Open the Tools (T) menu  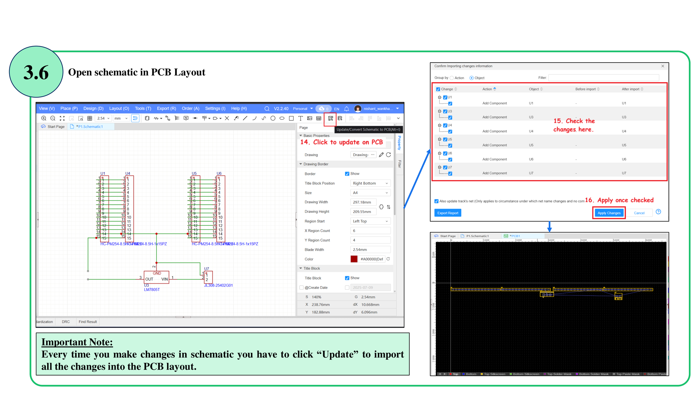(x=143, y=109)
